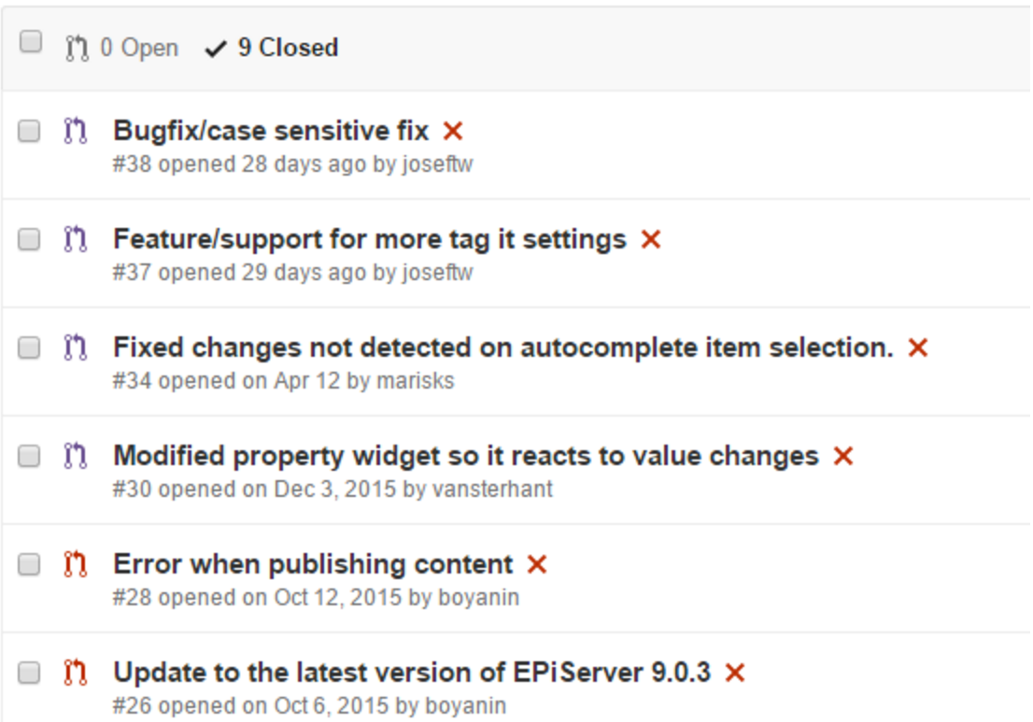The image size is (1033, 722).
Task: Open the Feature/support for more tag it settings pull request
Action: 370,239
